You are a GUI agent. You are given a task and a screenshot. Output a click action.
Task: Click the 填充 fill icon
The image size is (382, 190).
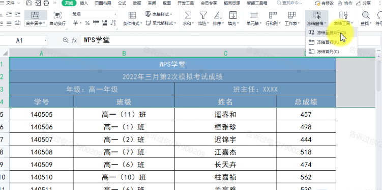pos(233,15)
